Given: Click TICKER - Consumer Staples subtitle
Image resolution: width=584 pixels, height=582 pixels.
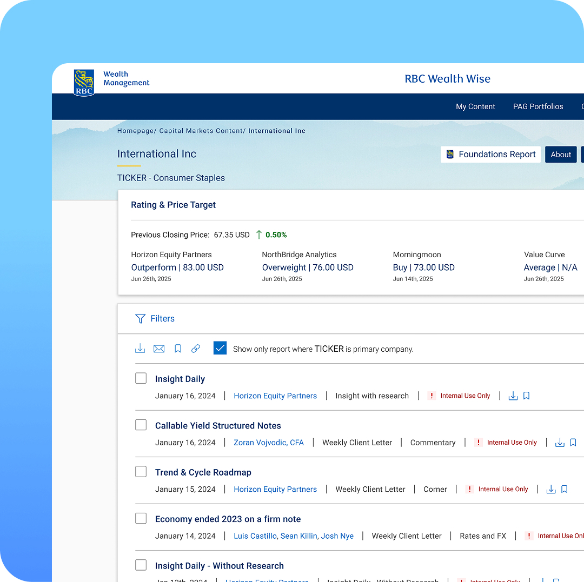Looking at the screenshot, I should [171, 178].
